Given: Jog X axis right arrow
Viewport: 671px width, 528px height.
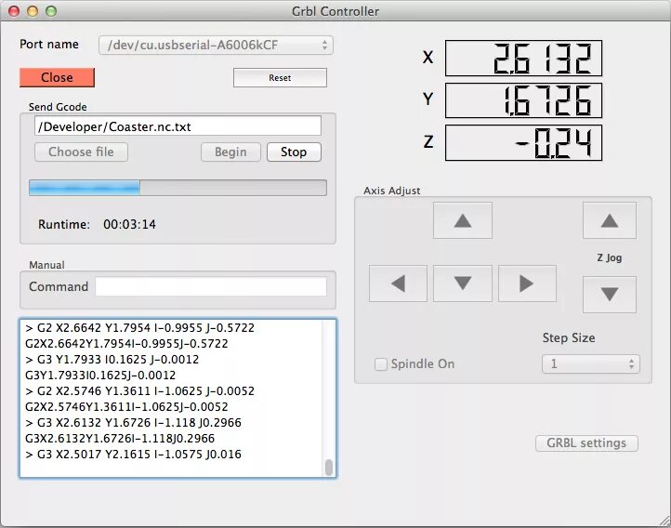Looking at the screenshot, I should click(527, 284).
